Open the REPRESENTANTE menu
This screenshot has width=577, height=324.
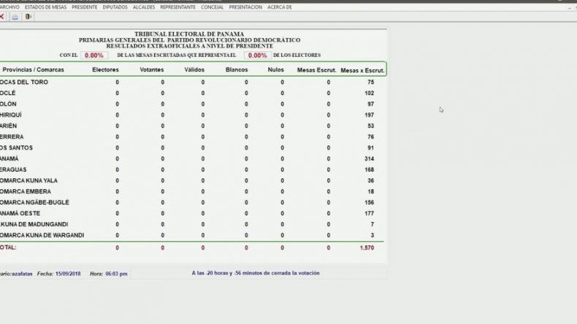(178, 7)
